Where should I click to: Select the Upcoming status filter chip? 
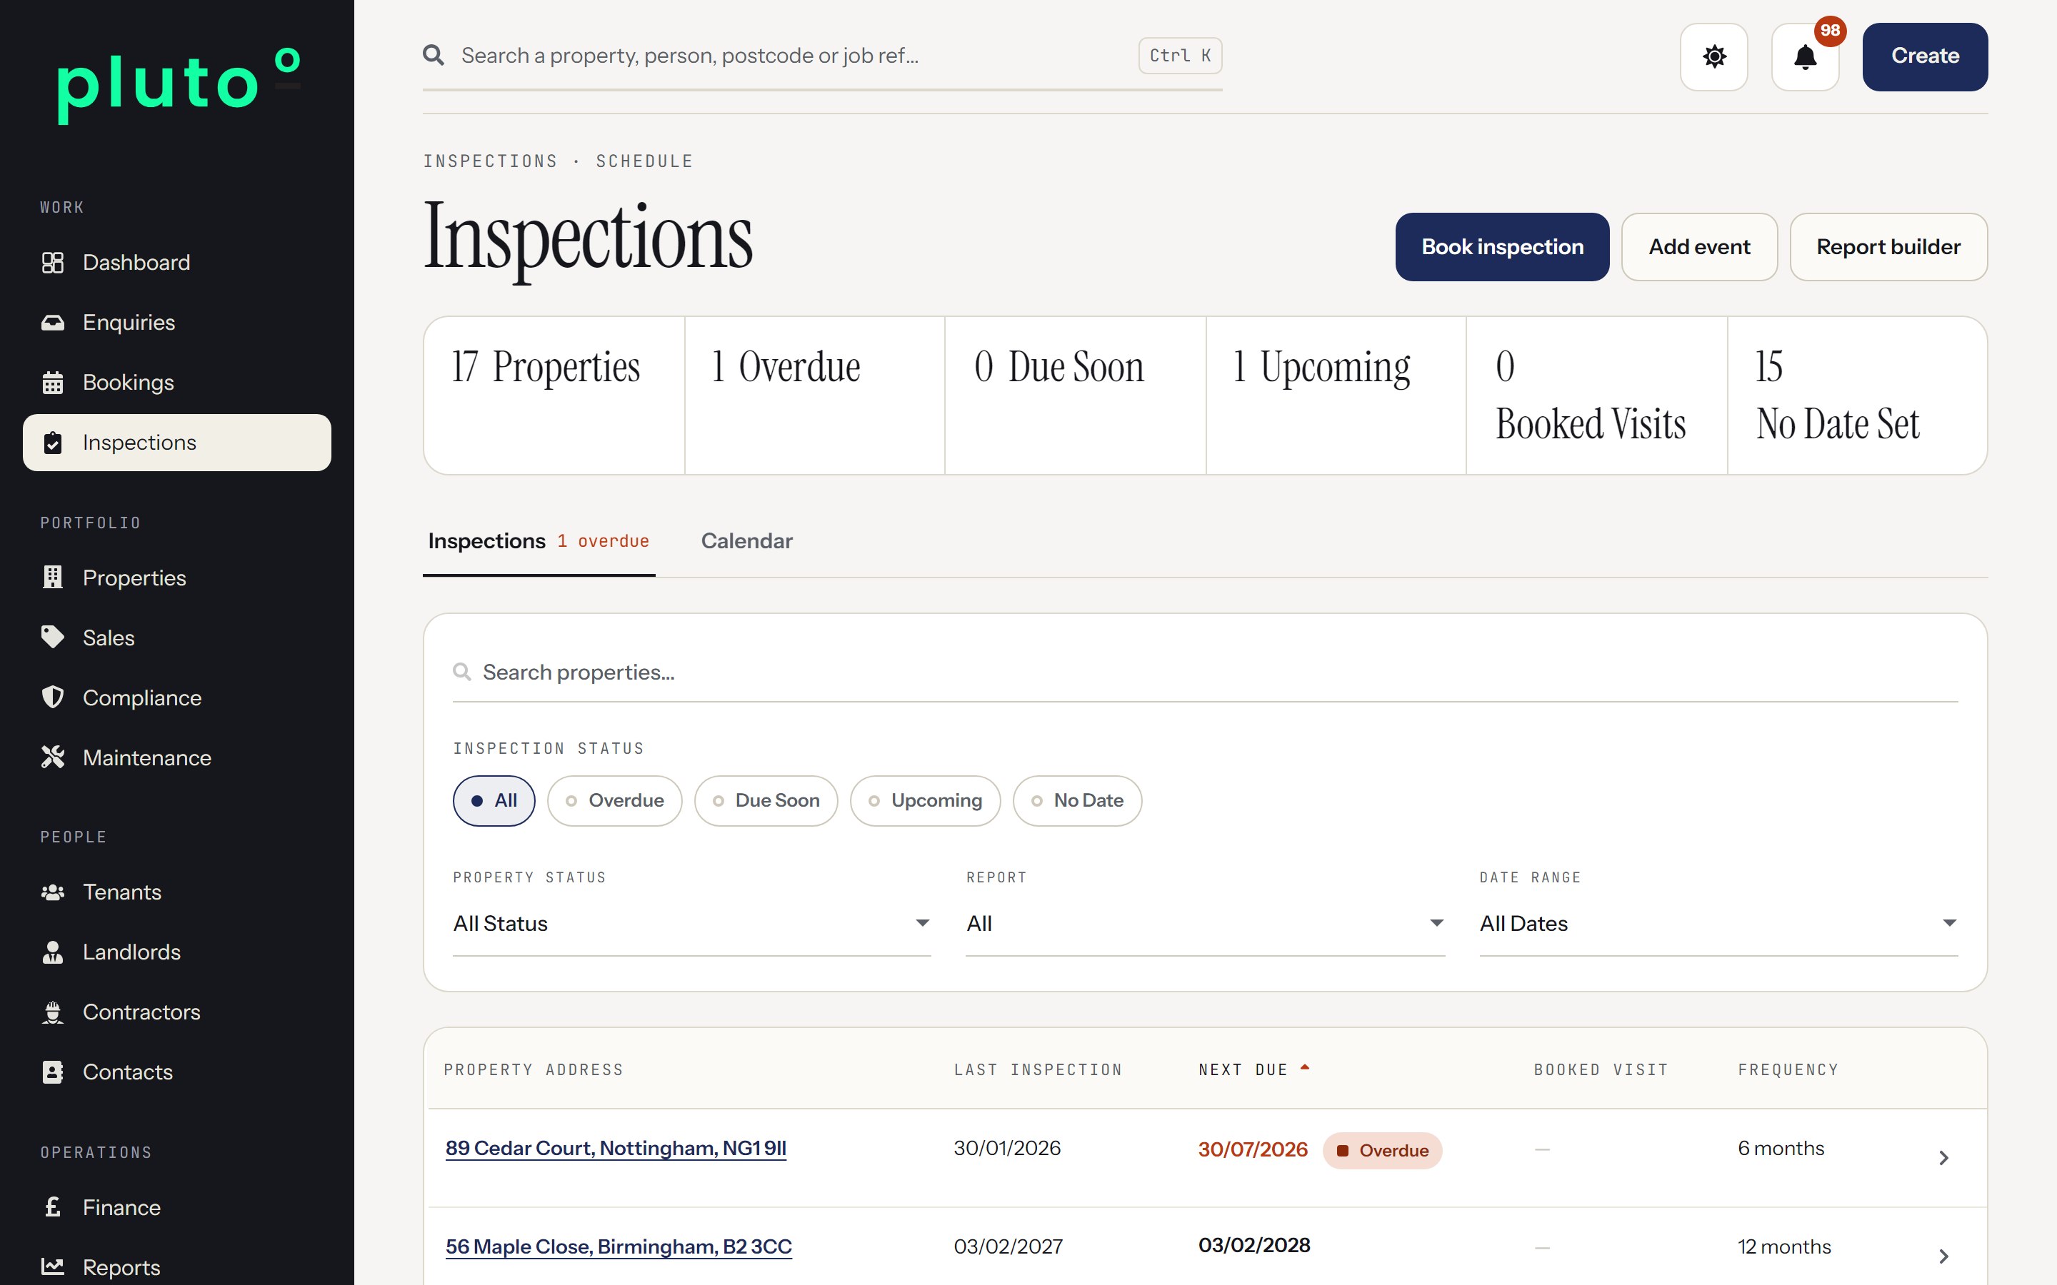point(925,800)
